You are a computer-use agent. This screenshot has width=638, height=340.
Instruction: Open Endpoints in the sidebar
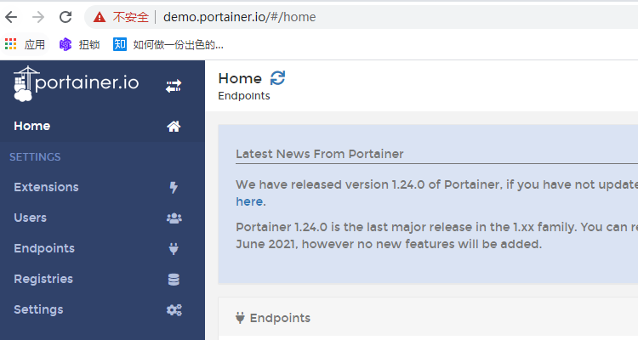pos(44,248)
